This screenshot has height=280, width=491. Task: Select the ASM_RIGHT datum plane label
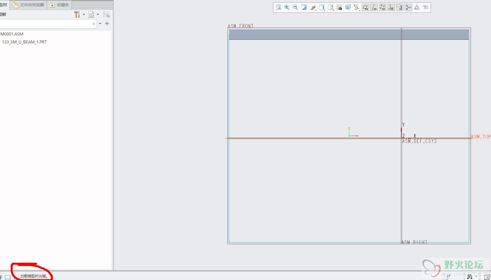(414, 242)
